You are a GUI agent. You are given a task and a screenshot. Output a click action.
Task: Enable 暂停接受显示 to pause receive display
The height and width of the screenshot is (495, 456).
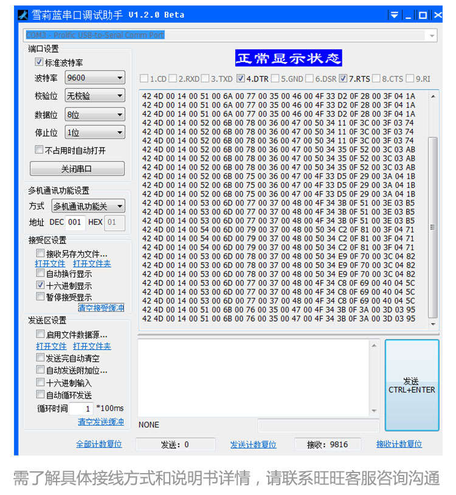point(40,297)
